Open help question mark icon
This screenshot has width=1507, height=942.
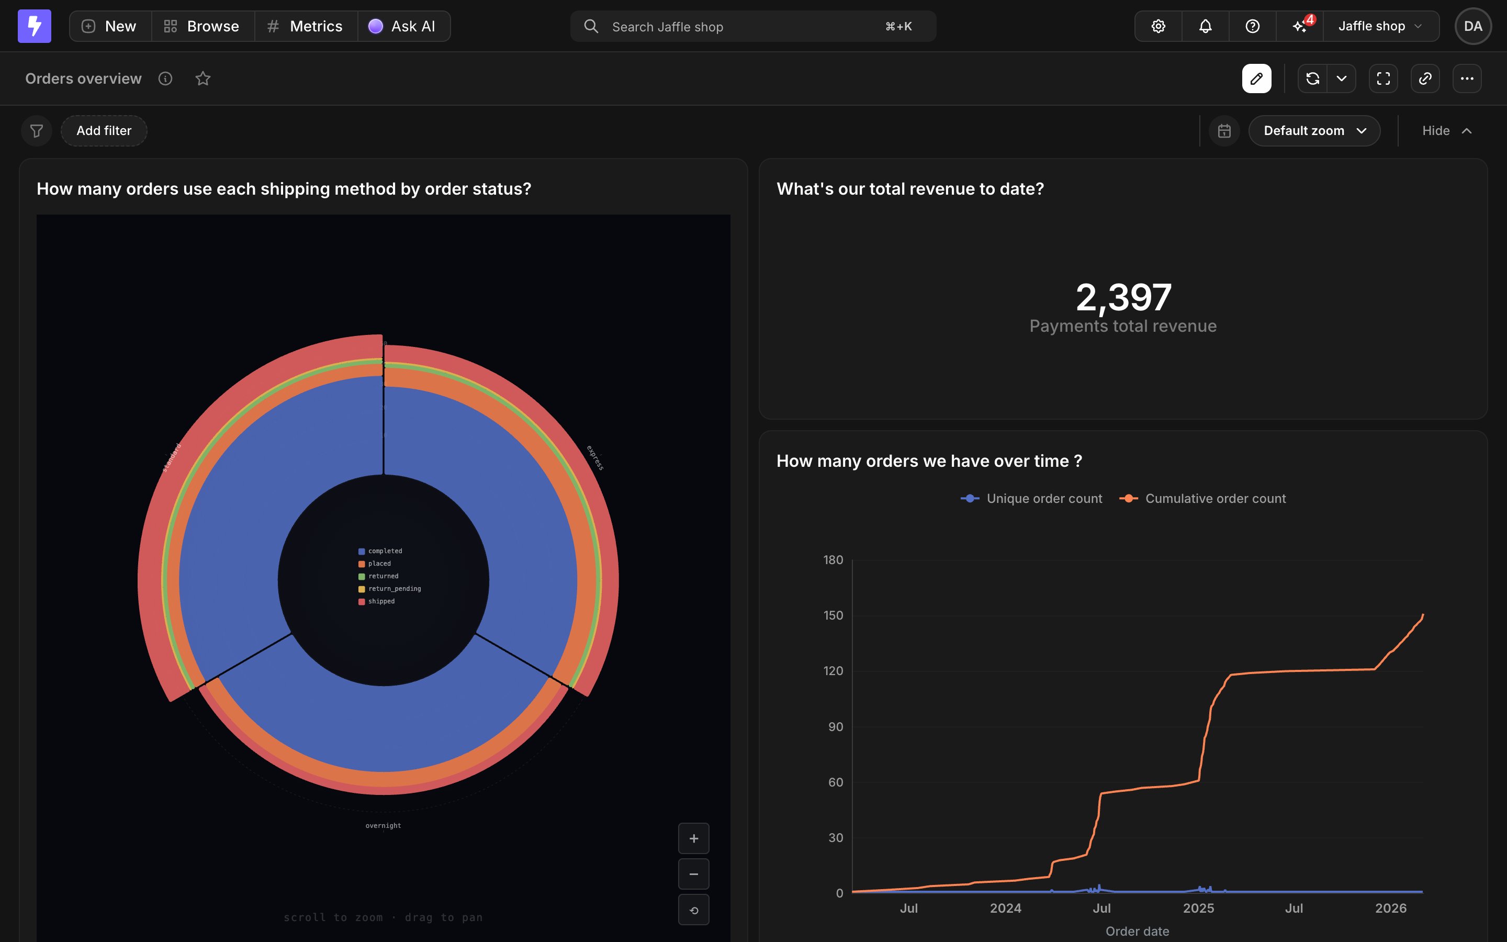pyautogui.click(x=1252, y=26)
